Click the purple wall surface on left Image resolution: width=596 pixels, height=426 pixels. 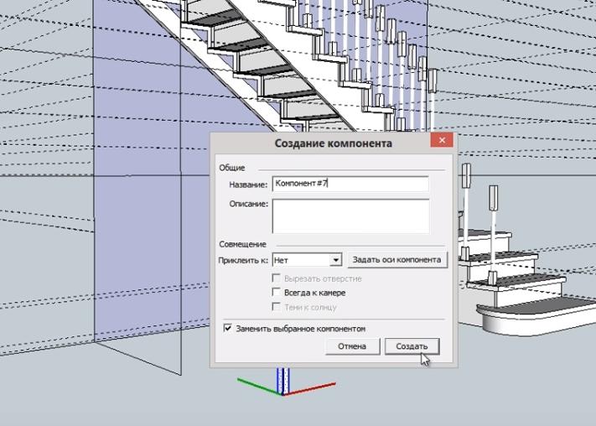tap(134, 126)
